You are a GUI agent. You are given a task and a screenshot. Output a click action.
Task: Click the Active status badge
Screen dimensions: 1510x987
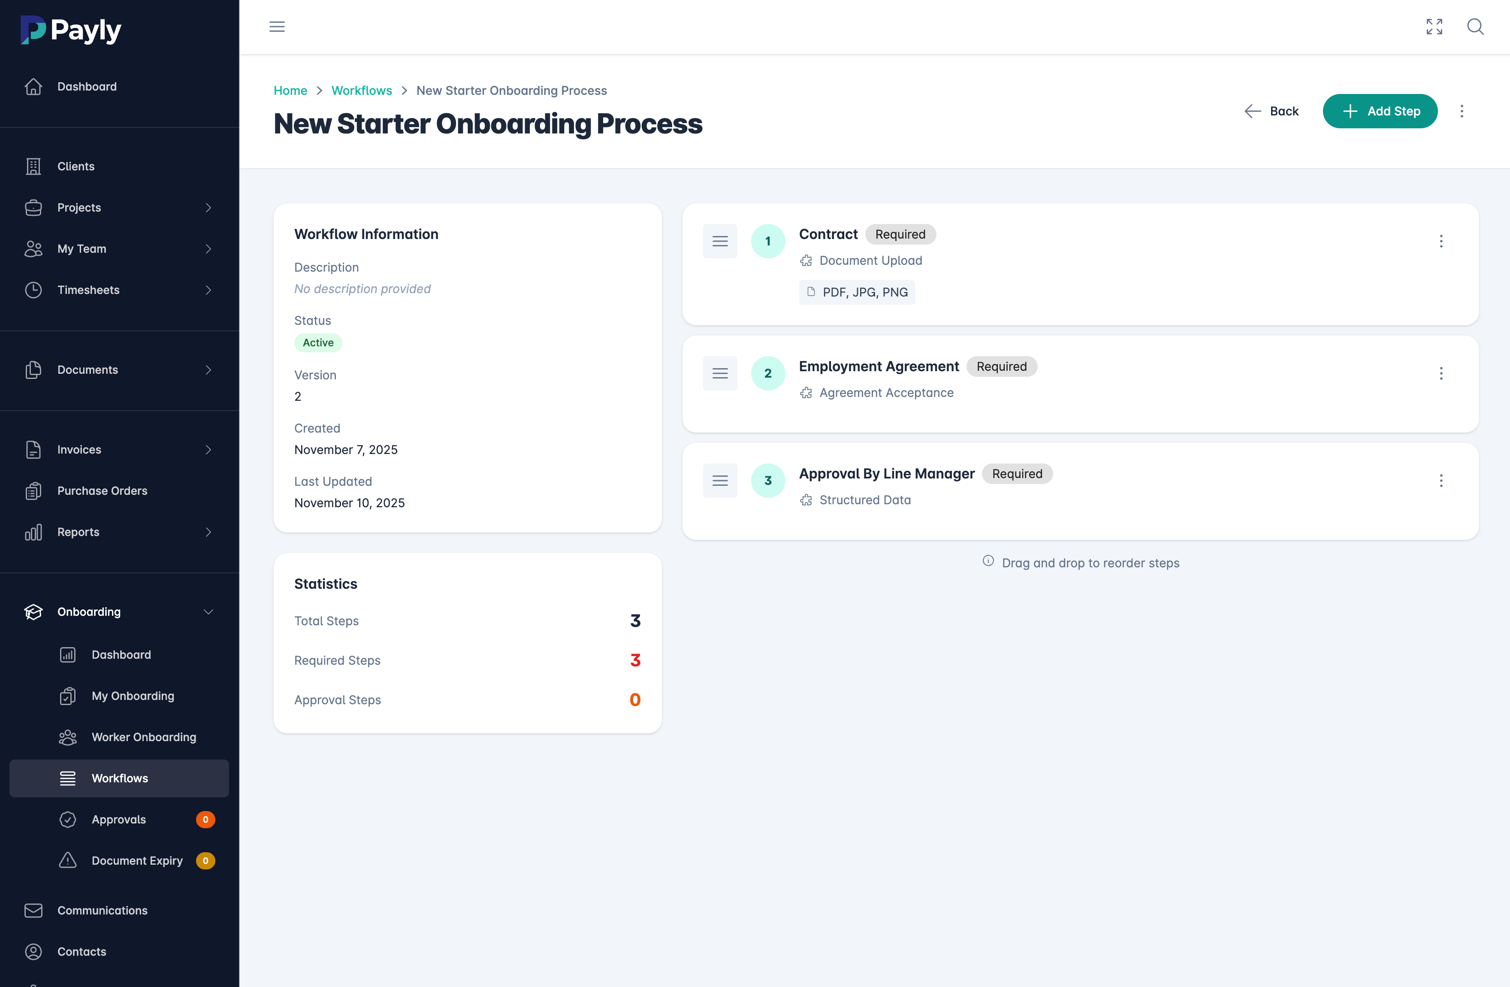pyautogui.click(x=318, y=342)
